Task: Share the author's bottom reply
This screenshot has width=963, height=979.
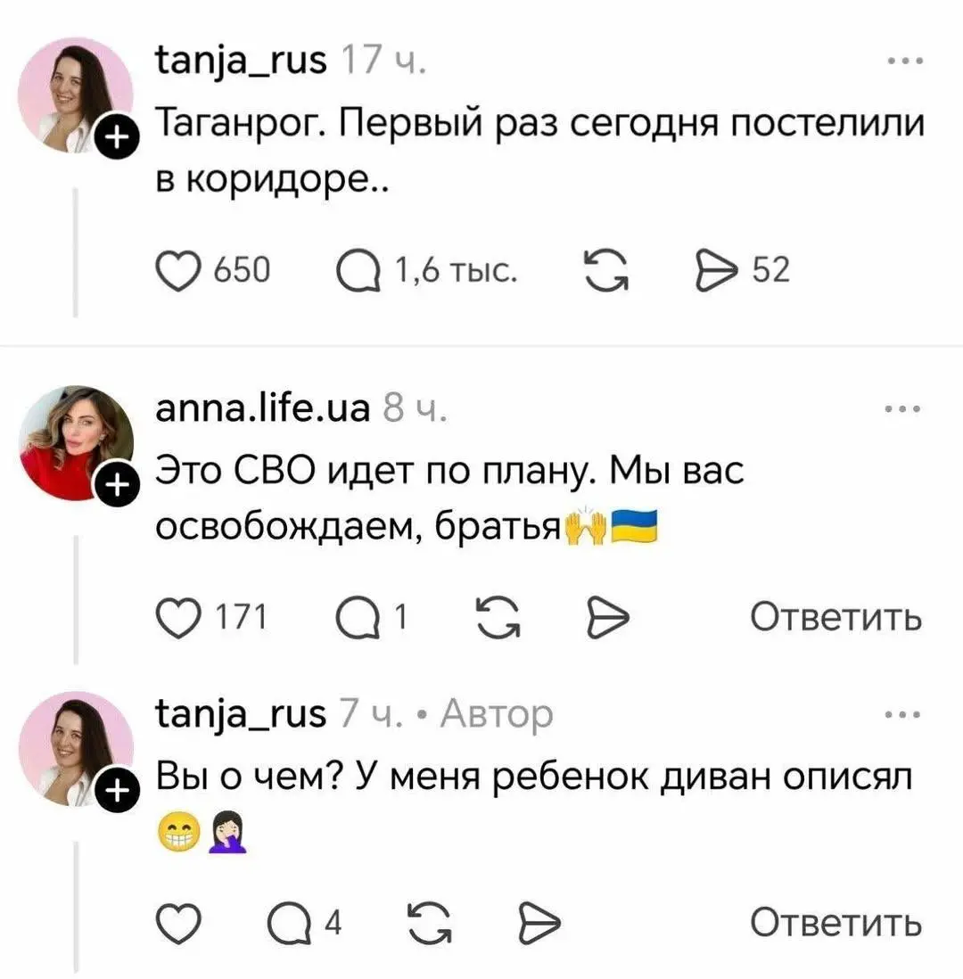Action: point(537,922)
